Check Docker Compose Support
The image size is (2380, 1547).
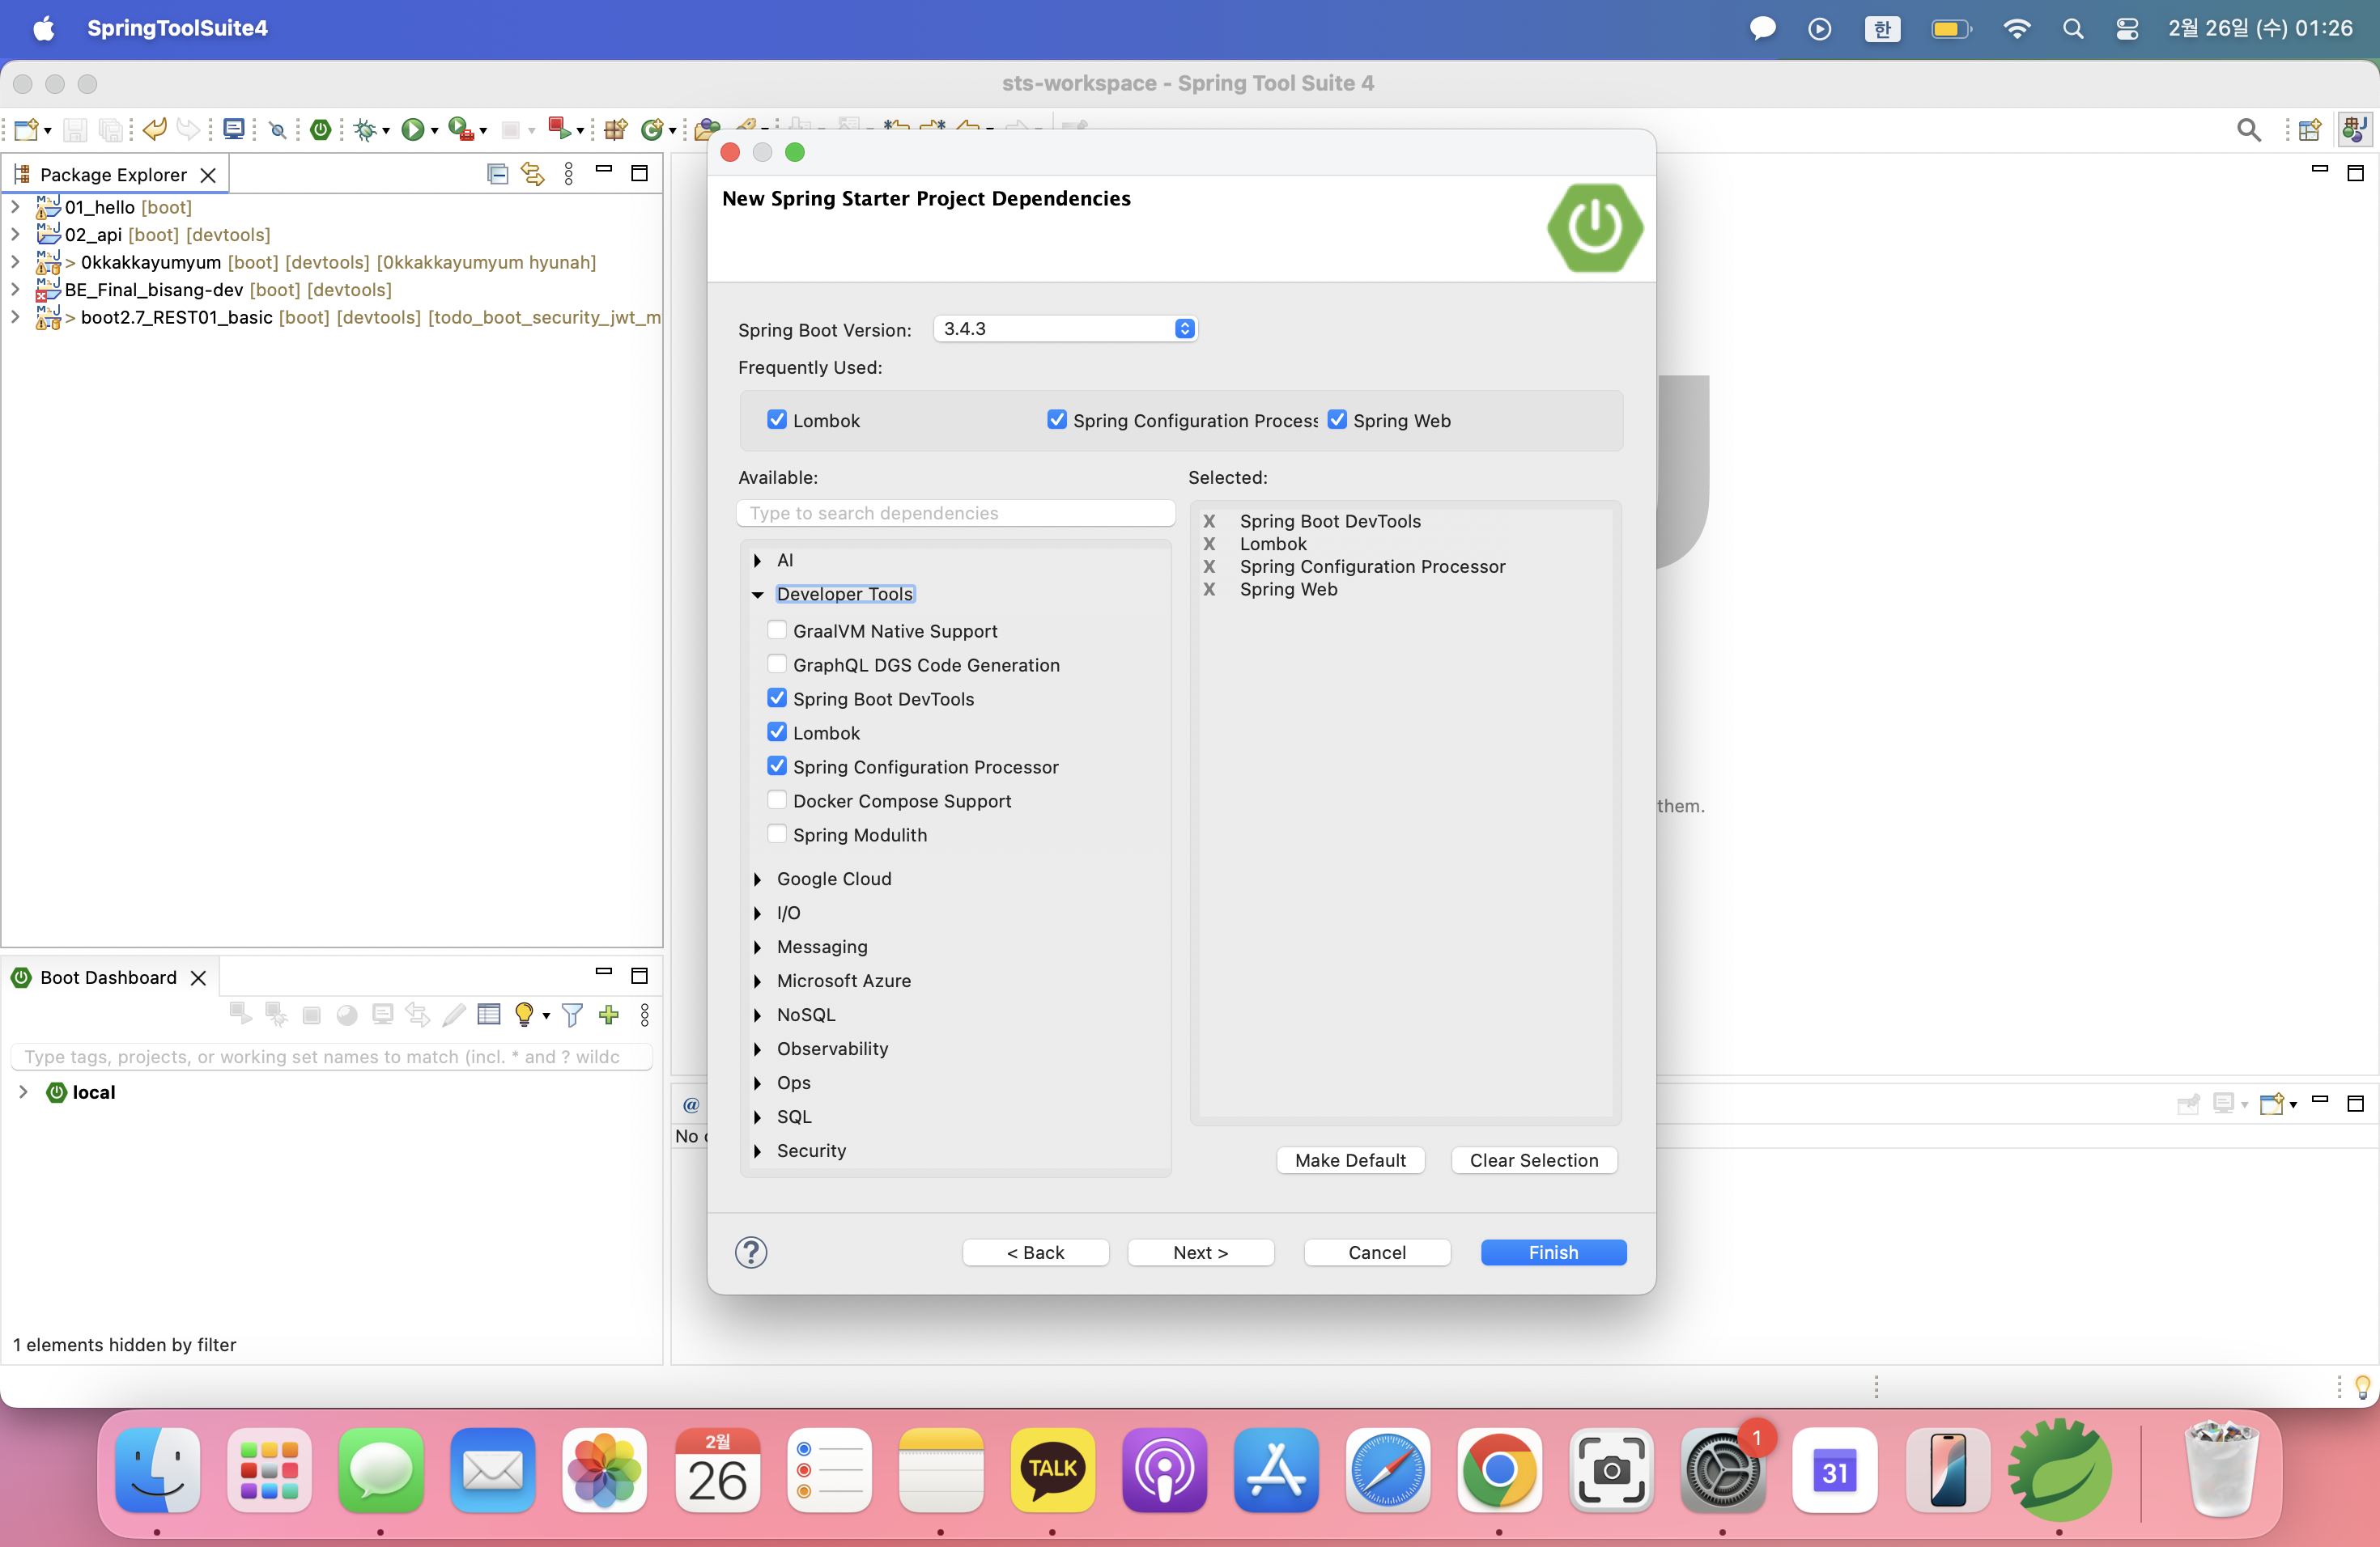click(777, 800)
